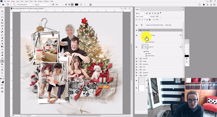Hide the HH2 group
The height and width of the screenshot is (117, 217).
136,67
